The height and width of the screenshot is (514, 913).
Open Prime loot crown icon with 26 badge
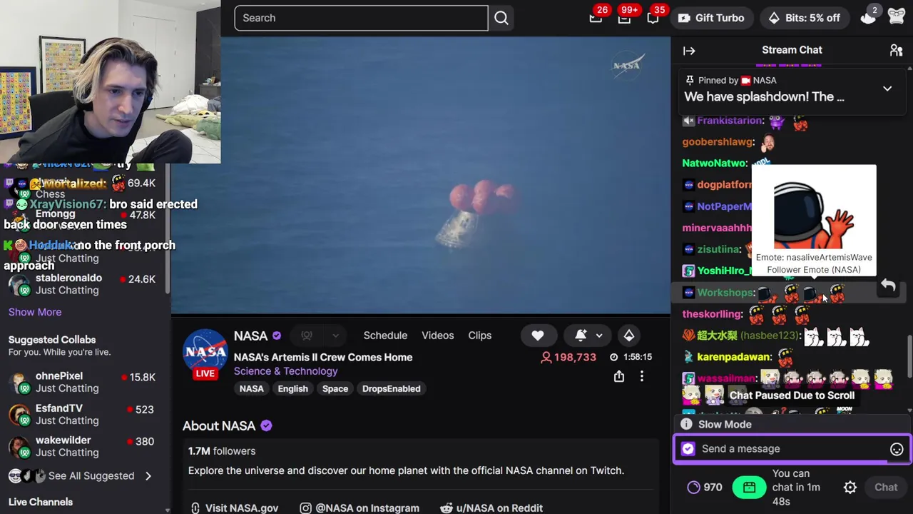596,18
